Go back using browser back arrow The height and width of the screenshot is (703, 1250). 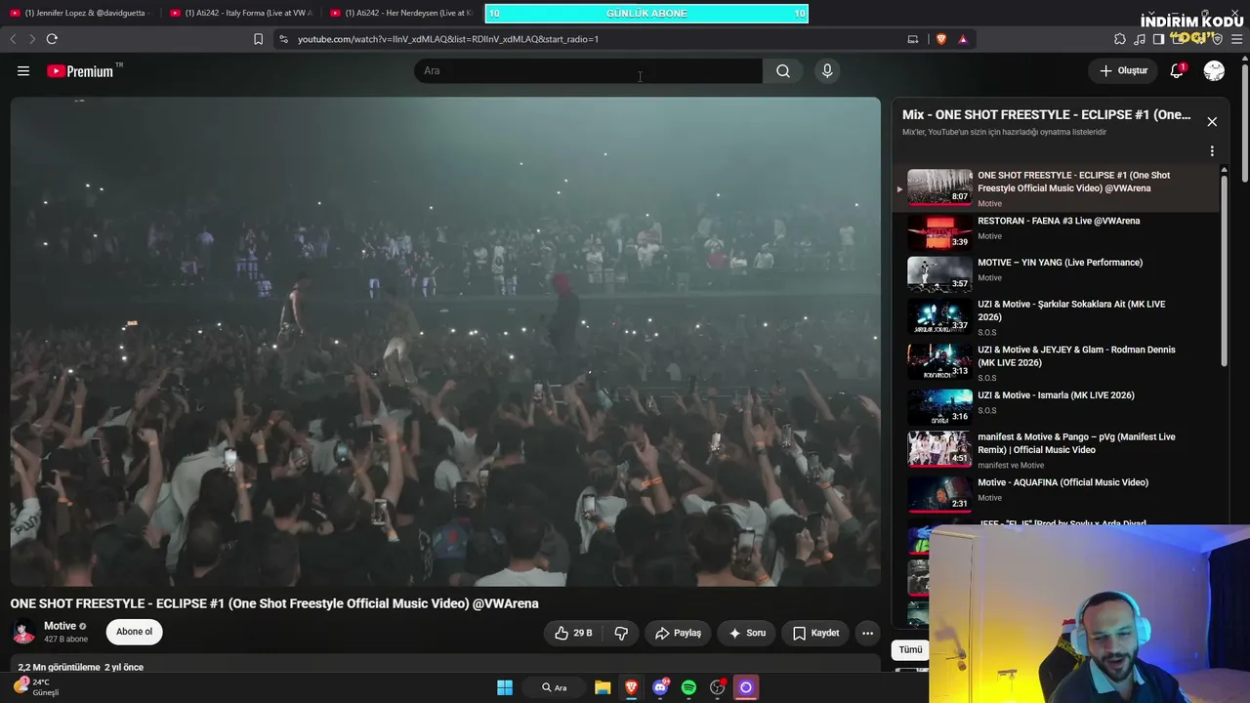tap(13, 39)
